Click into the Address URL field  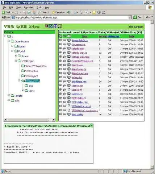(70, 17)
